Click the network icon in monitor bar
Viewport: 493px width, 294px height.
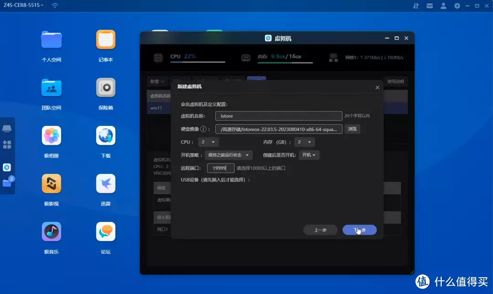point(333,58)
